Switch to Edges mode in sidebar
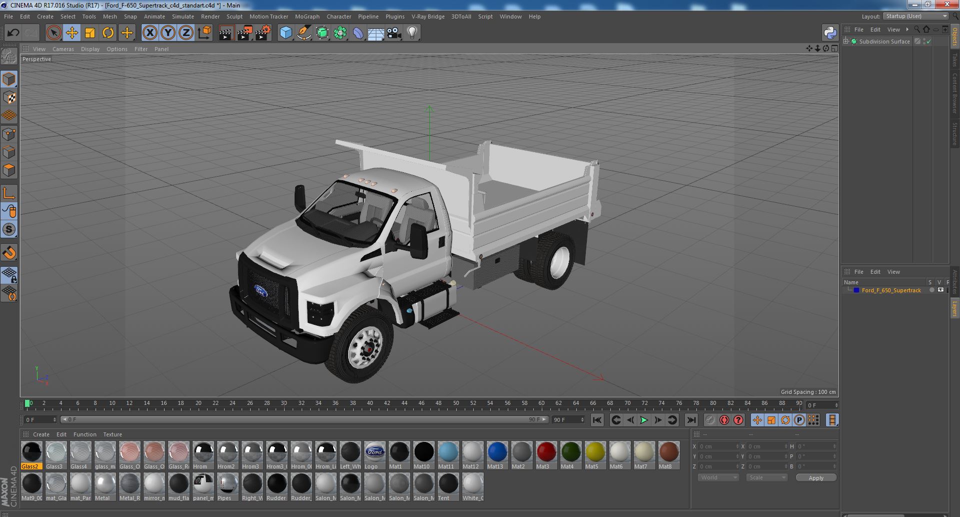This screenshot has height=517, width=960. [9, 152]
